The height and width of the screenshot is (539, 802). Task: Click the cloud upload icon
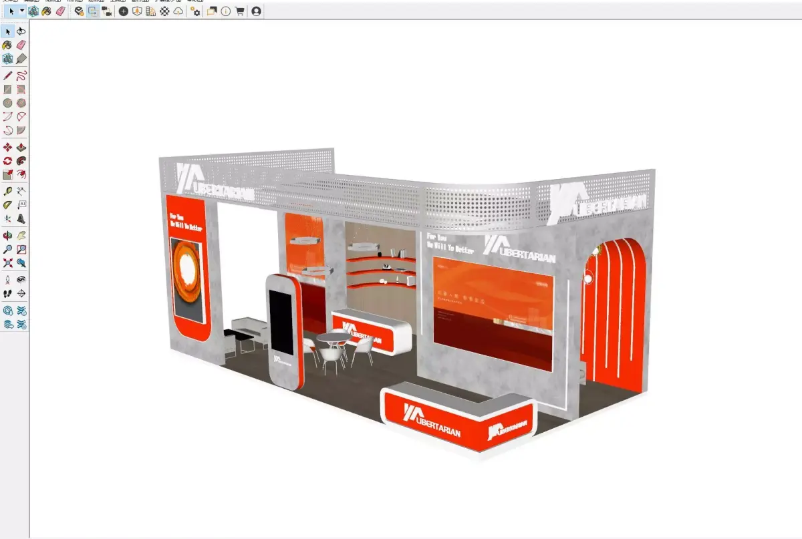(178, 11)
